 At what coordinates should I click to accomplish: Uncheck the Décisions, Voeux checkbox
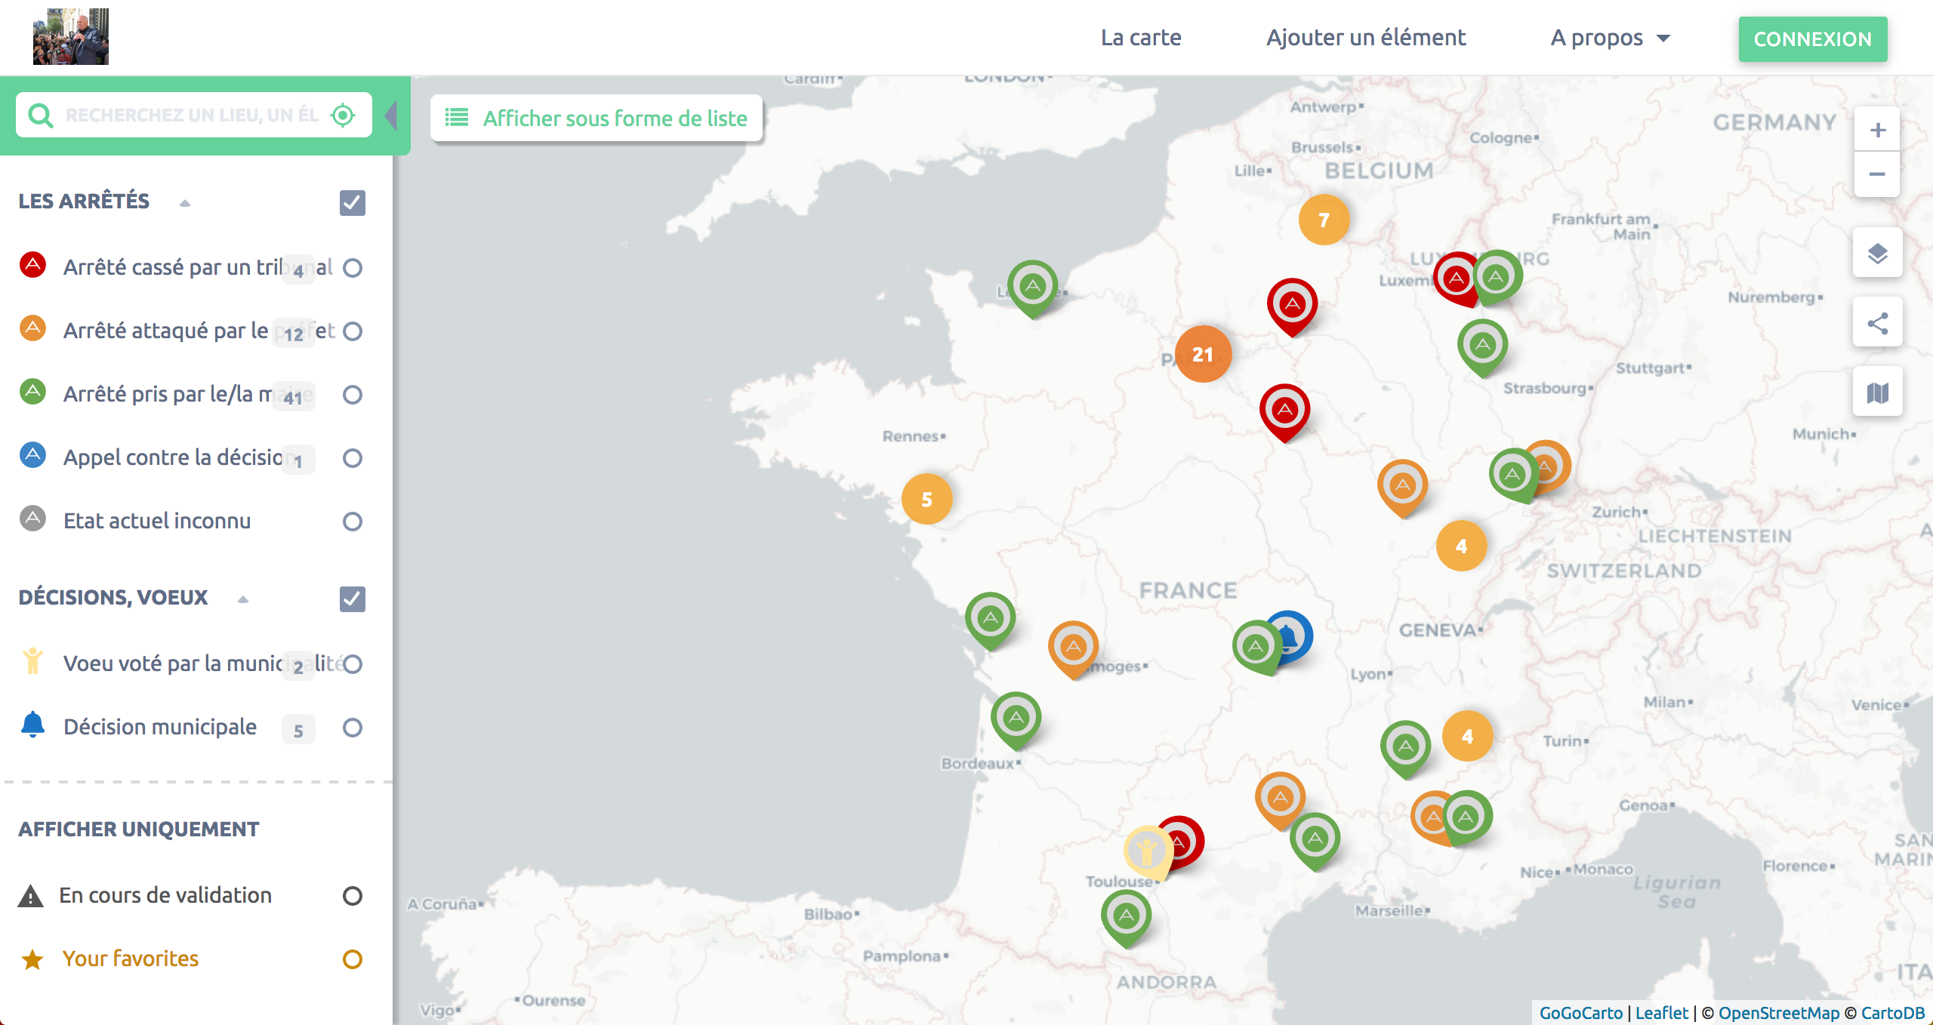point(353,599)
